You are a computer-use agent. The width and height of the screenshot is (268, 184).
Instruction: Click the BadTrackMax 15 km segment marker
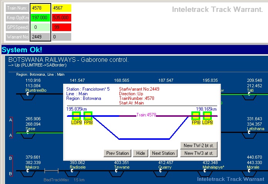[x=51, y=171]
